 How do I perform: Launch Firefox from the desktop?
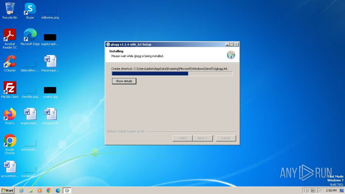pos(10,116)
